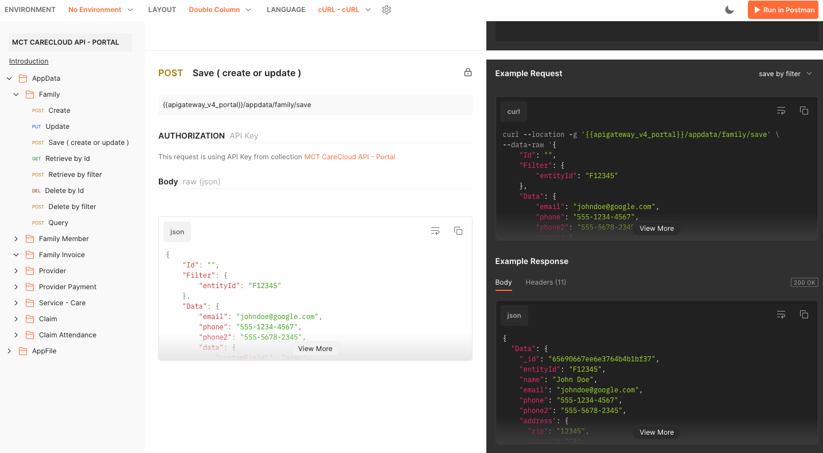The width and height of the screenshot is (823, 453).
Task: Click View More on the request body
Action: [x=314, y=348]
